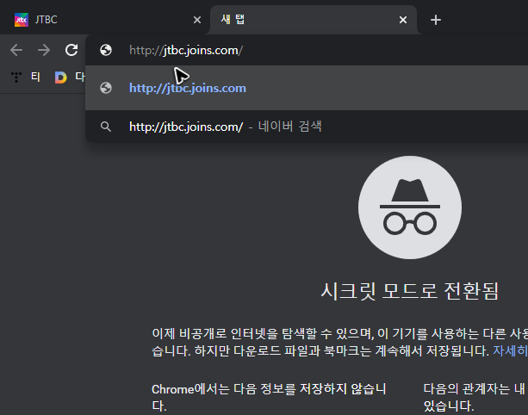Screen dimensions: 528x415
Task: Reload the current page
Action: click(x=71, y=50)
